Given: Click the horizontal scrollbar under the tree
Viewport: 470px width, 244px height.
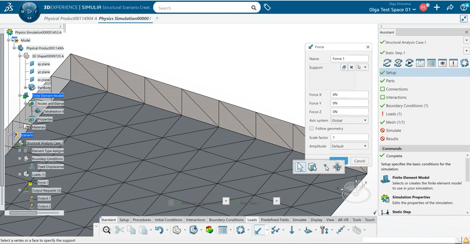Looking at the screenshot, I should pos(23,213).
